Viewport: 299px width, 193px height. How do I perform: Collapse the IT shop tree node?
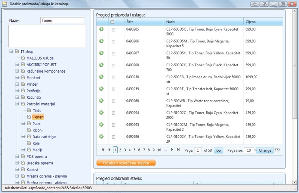point(11,51)
